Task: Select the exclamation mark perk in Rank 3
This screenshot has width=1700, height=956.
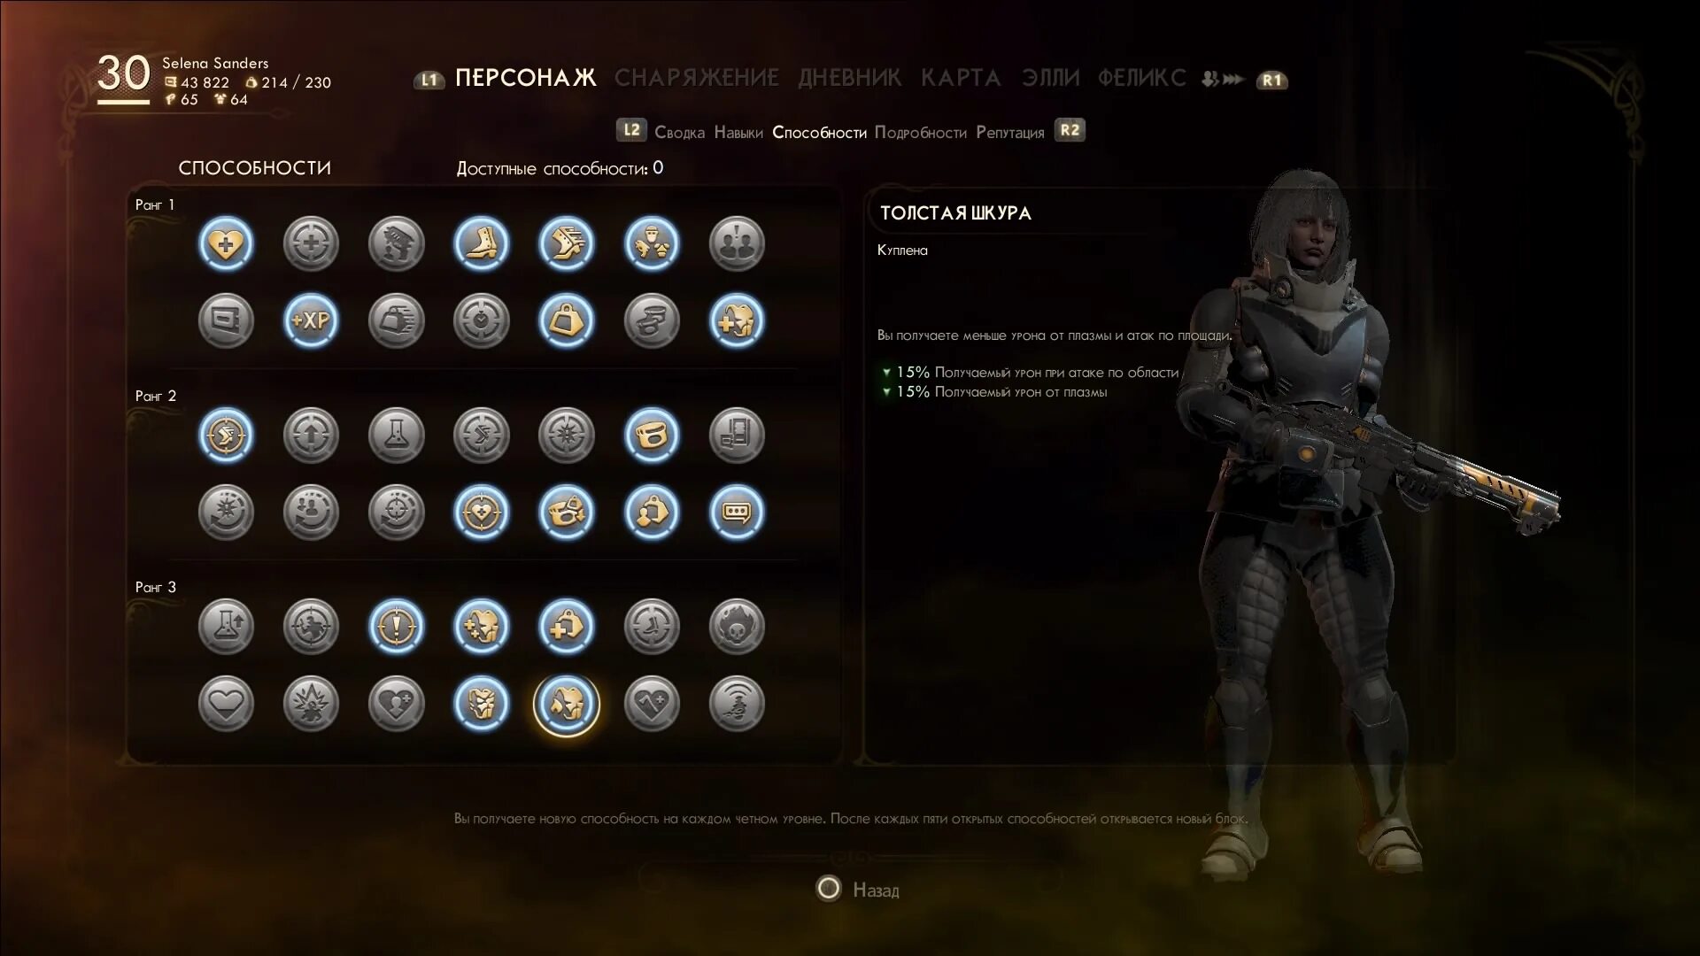Action: pyautogui.click(x=396, y=626)
